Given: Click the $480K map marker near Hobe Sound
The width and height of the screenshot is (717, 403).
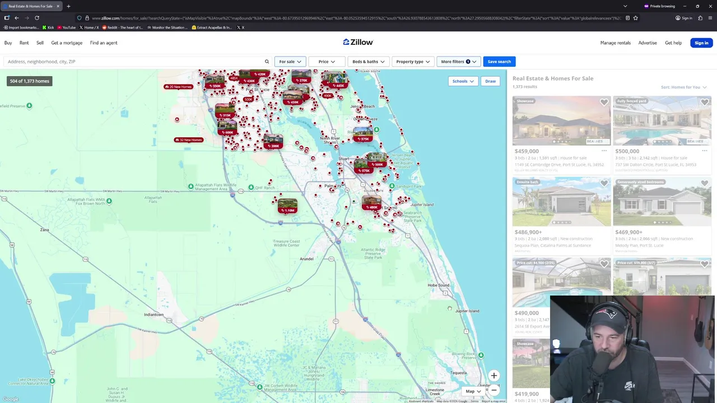Looking at the screenshot, I should [x=371, y=203].
